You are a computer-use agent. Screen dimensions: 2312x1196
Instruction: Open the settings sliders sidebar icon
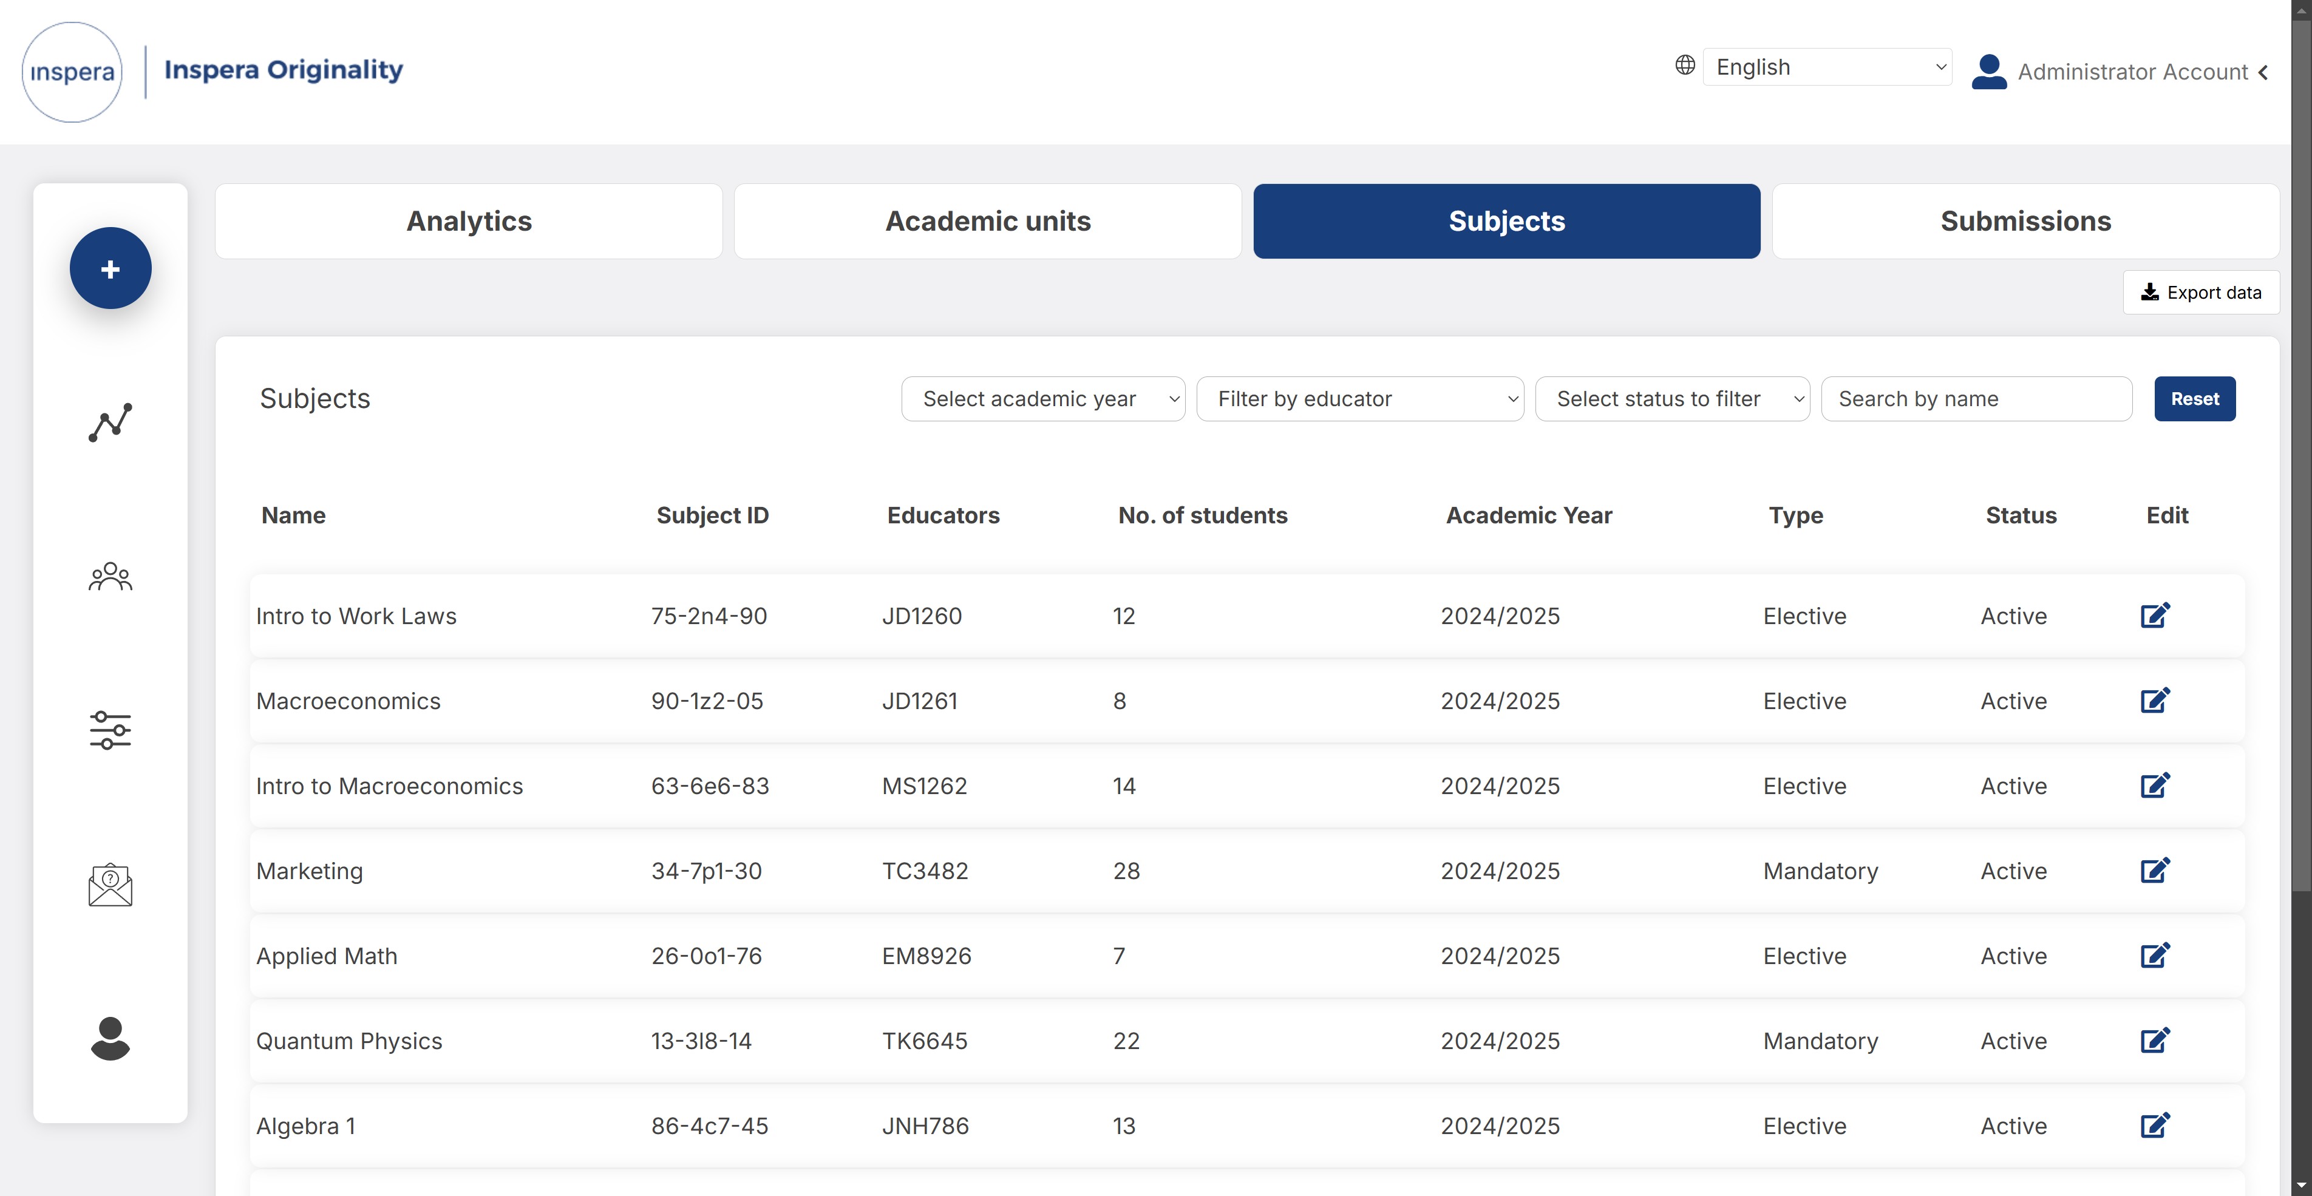110,730
